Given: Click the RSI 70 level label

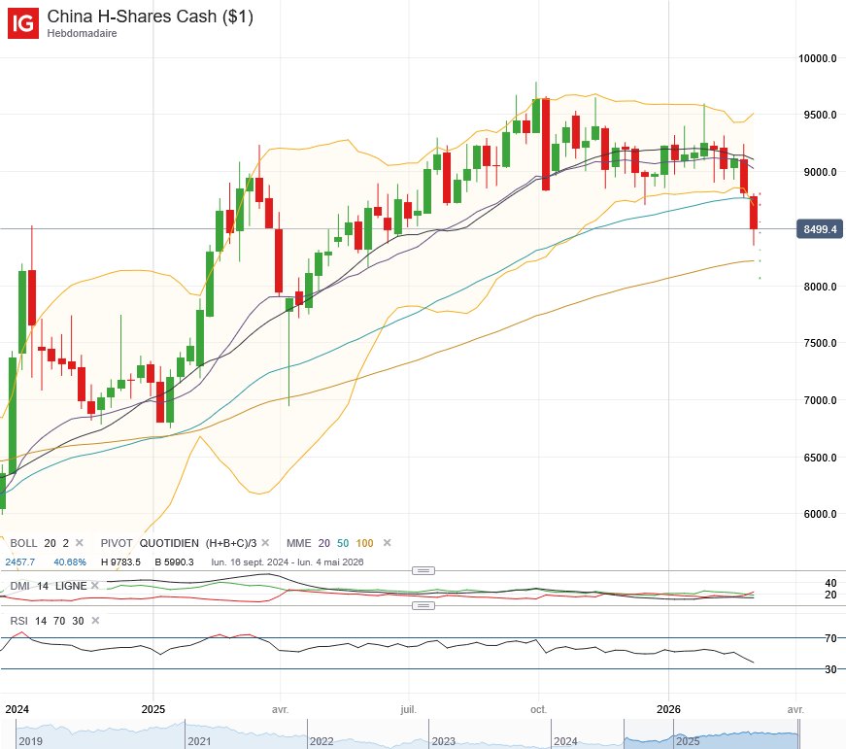Looking at the screenshot, I should tap(830, 638).
